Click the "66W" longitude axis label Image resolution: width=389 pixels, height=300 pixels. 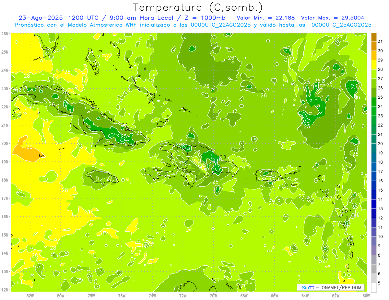[x=275, y=295]
